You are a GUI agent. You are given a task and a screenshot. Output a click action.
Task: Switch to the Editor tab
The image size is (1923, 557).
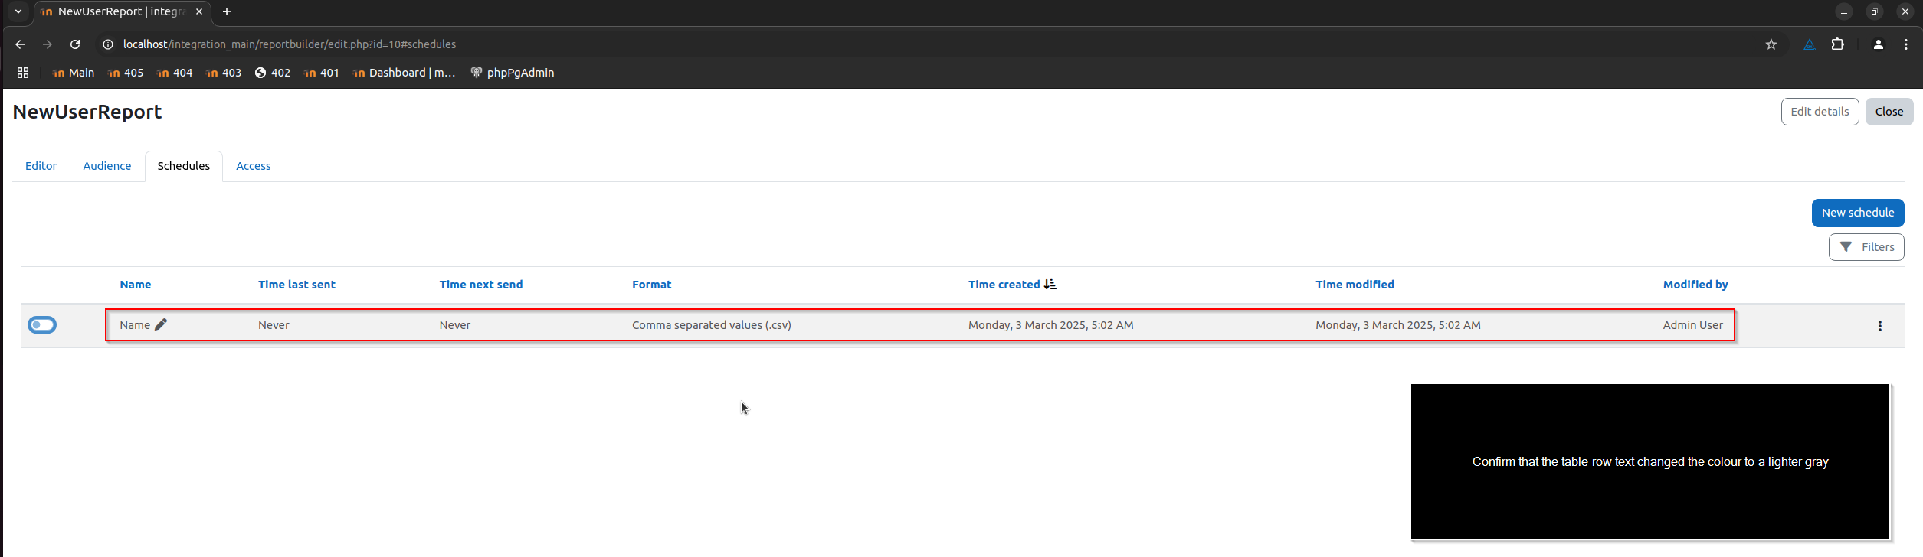pos(41,166)
